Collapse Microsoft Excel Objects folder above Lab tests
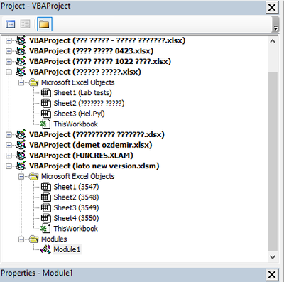This screenshot has height=282, width=284. 21,82
